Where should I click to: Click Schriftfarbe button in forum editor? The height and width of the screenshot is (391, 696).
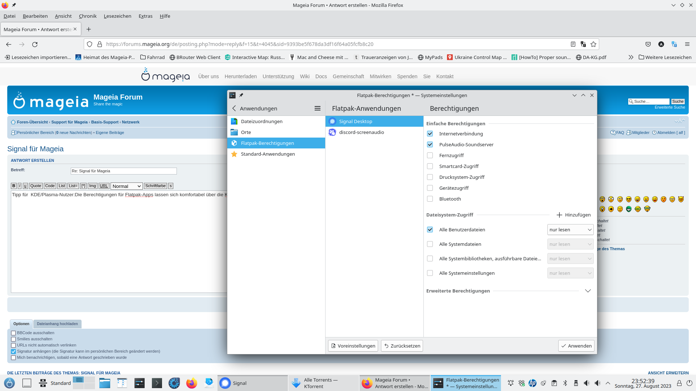pos(156,186)
